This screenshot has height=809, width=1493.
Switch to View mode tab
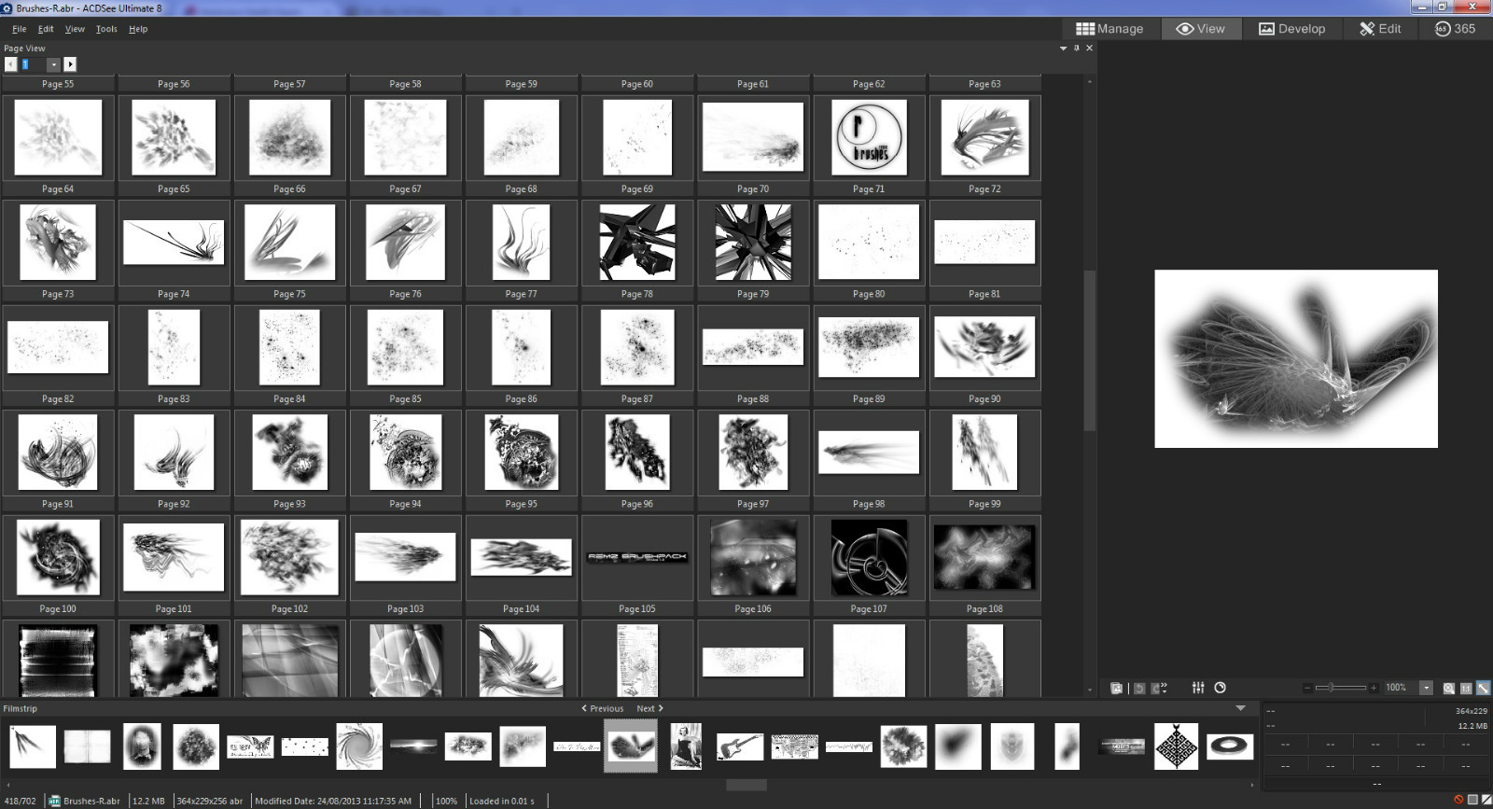pyautogui.click(x=1200, y=29)
